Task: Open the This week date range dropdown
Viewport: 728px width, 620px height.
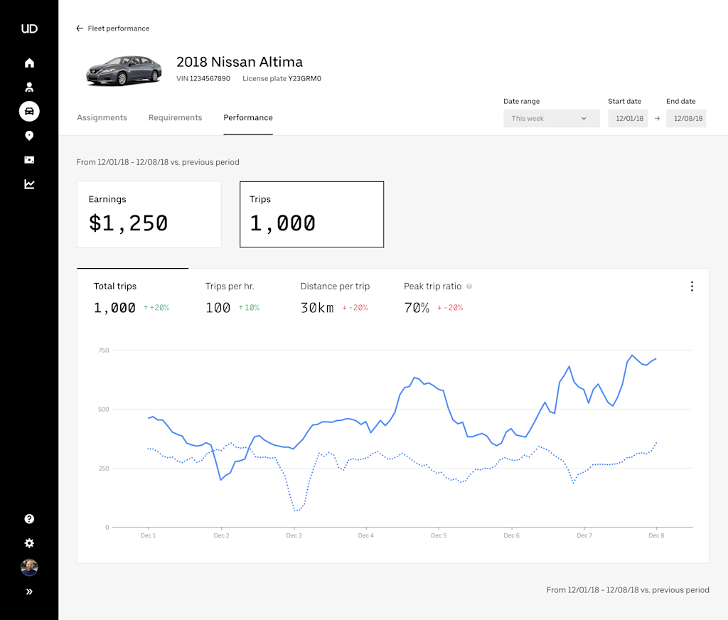Action: pyautogui.click(x=551, y=118)
